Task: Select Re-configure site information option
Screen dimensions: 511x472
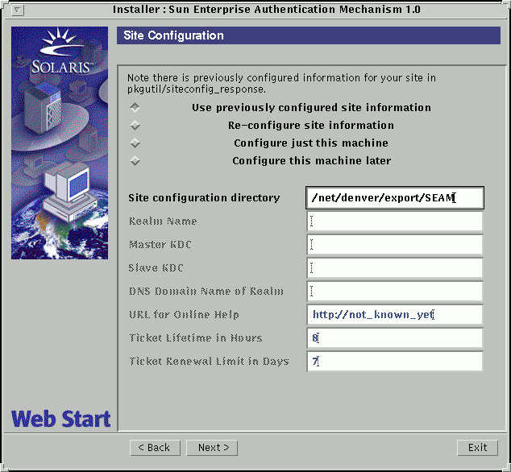Action: point(135,125)
